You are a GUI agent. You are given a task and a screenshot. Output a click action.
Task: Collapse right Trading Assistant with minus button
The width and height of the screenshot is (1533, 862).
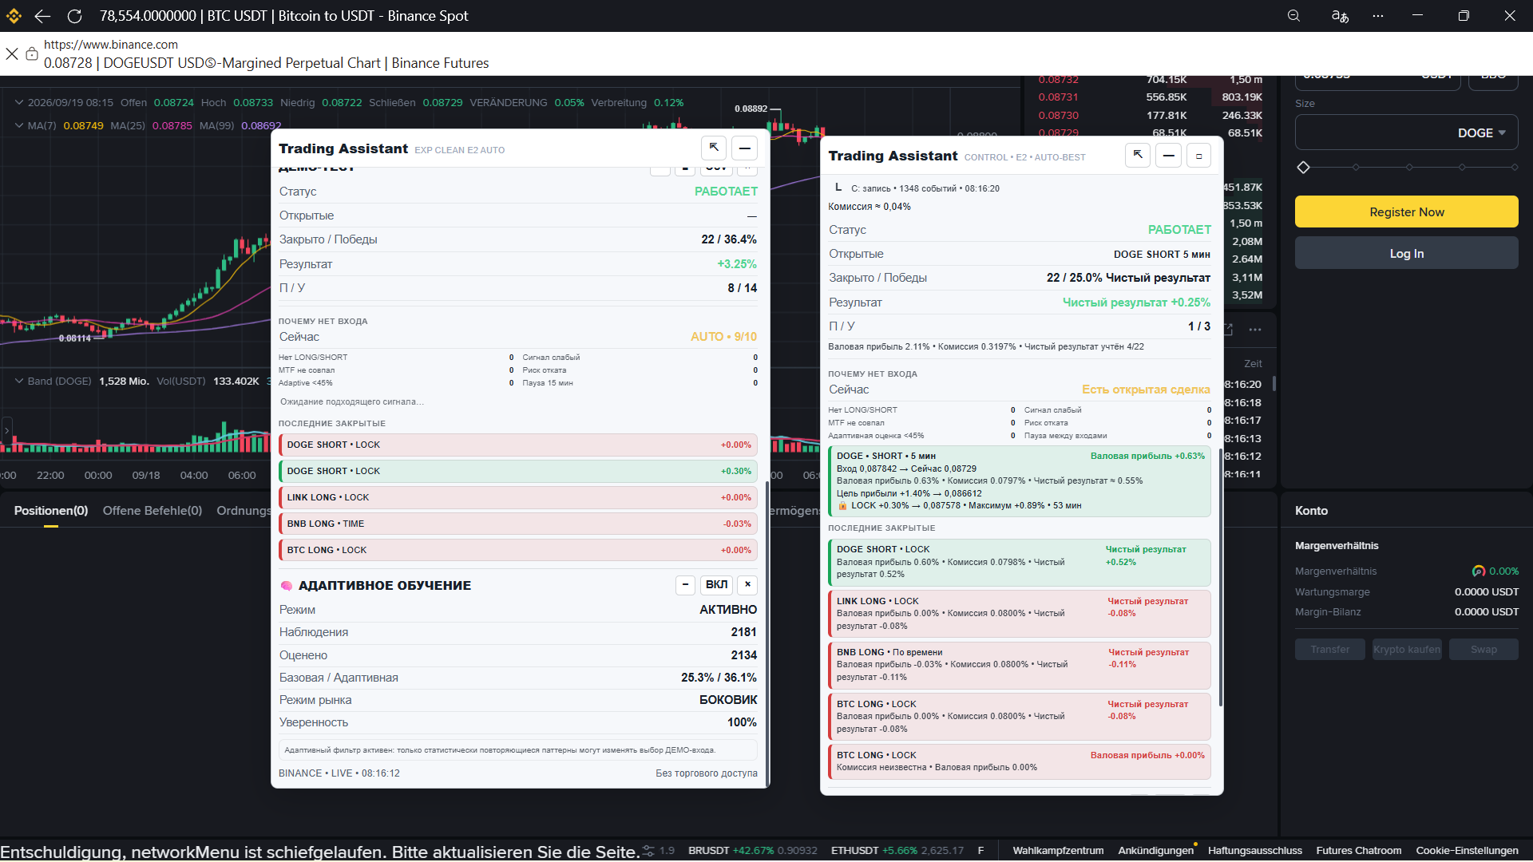click(1168, 156)
